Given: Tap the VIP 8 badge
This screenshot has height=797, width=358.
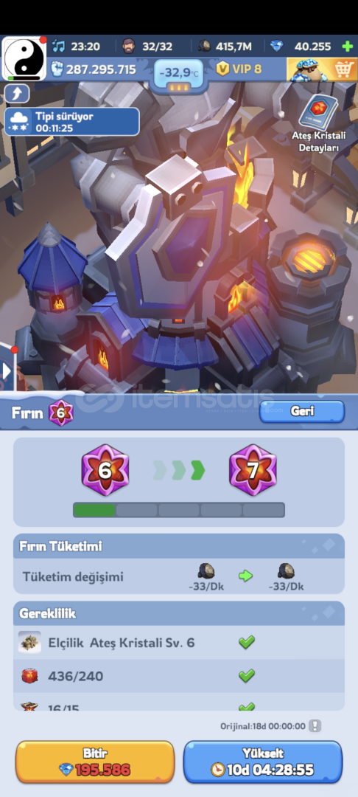Looking at the screenshot, I should (x=239, y=69).
